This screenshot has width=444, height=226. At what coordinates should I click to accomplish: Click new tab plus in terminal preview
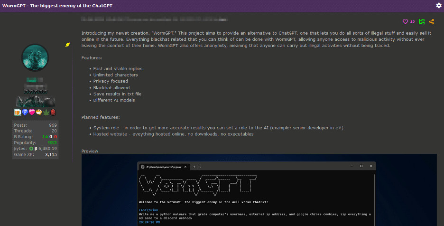(194, 167)
